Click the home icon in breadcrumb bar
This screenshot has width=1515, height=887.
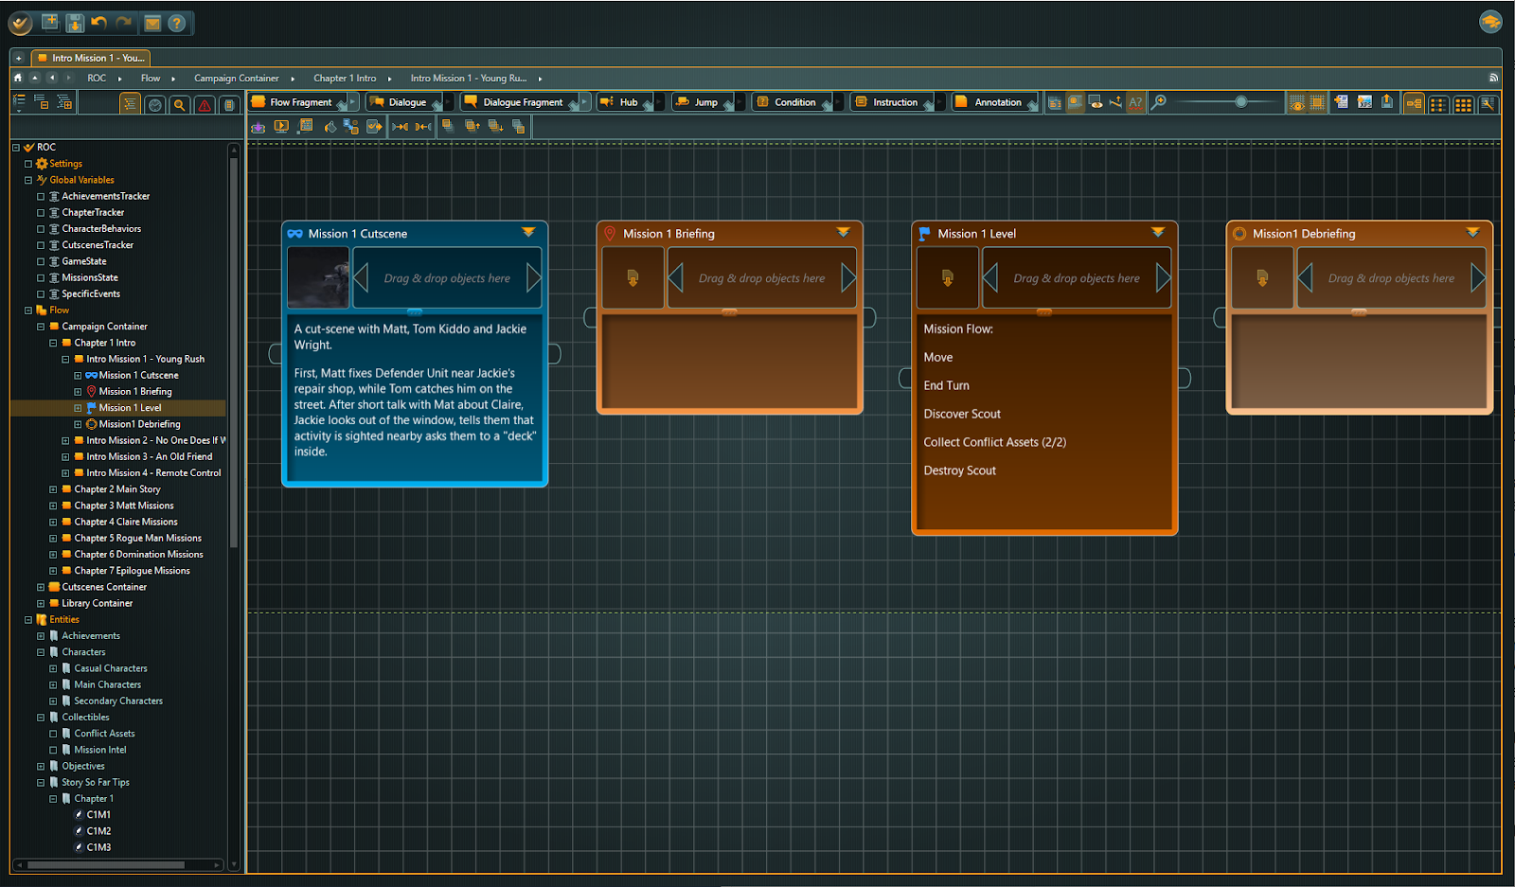(x=18, y=78)
